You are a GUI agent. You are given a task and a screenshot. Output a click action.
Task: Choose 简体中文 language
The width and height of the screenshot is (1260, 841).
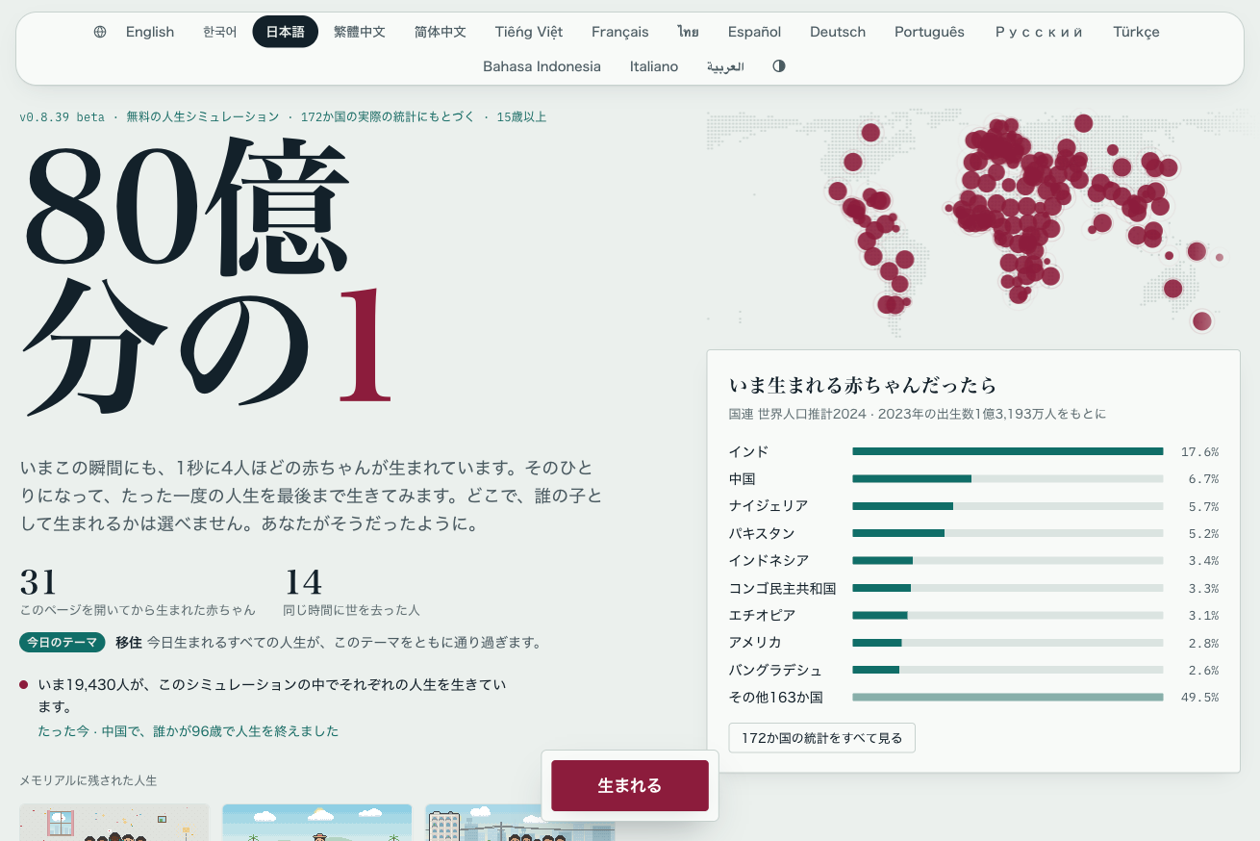tap(441, 32)
